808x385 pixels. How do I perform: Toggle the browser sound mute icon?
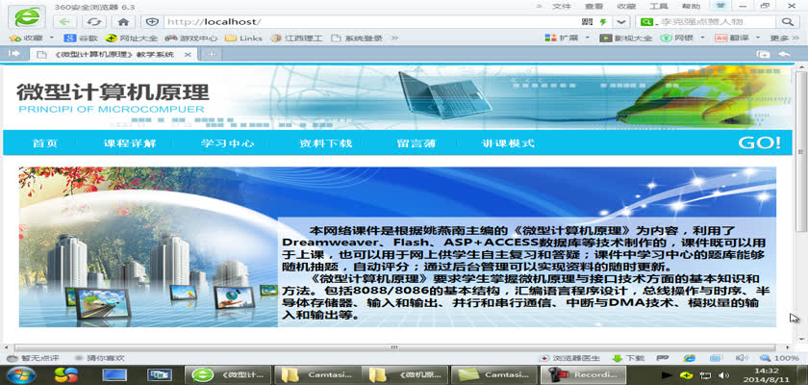pos(742,358)
